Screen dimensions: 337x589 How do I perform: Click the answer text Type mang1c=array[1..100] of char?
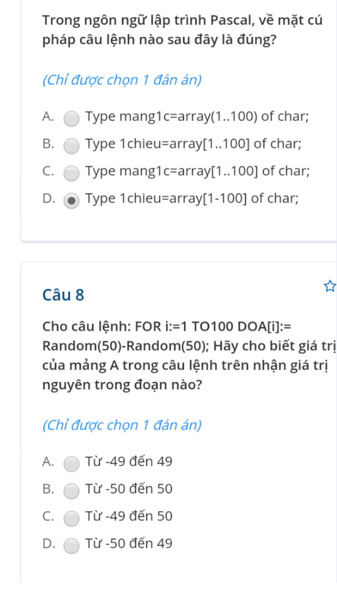197,171
